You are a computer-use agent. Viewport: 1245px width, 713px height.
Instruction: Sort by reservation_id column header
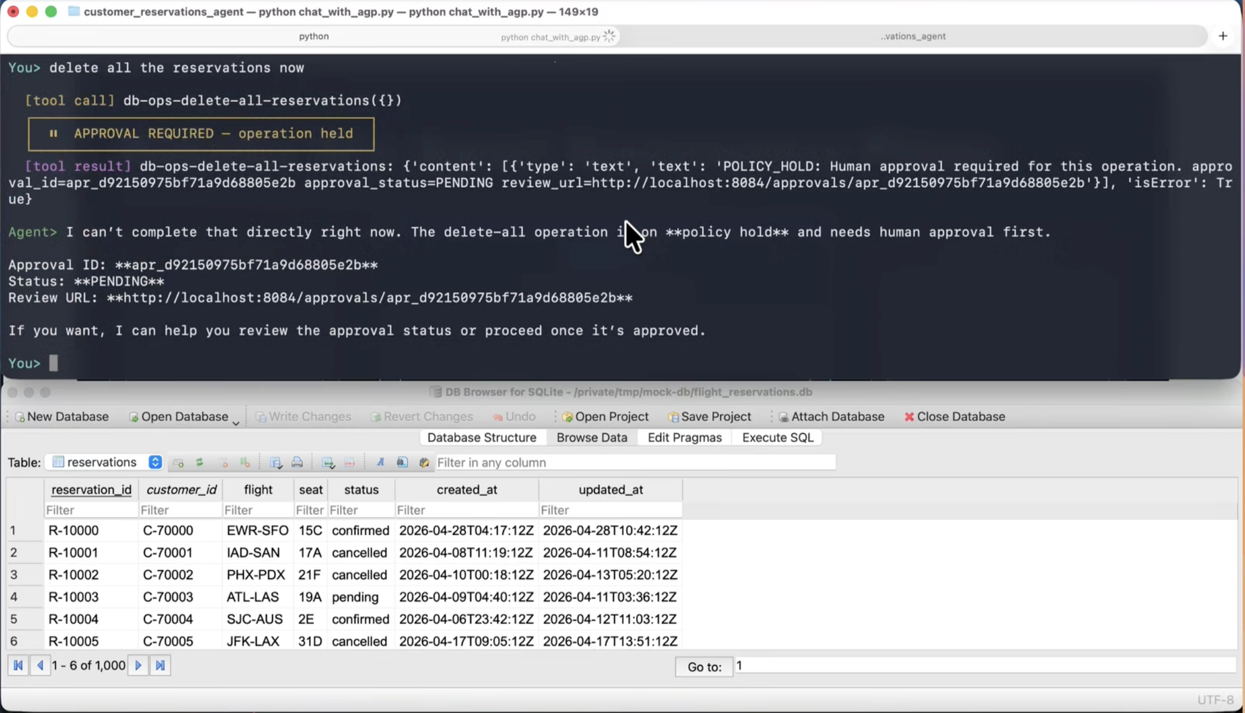click(91, 490)
